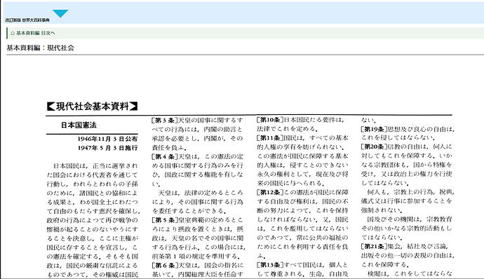Click the 第11条 article marker
The image size is (484, 279).
pos(270,138)
